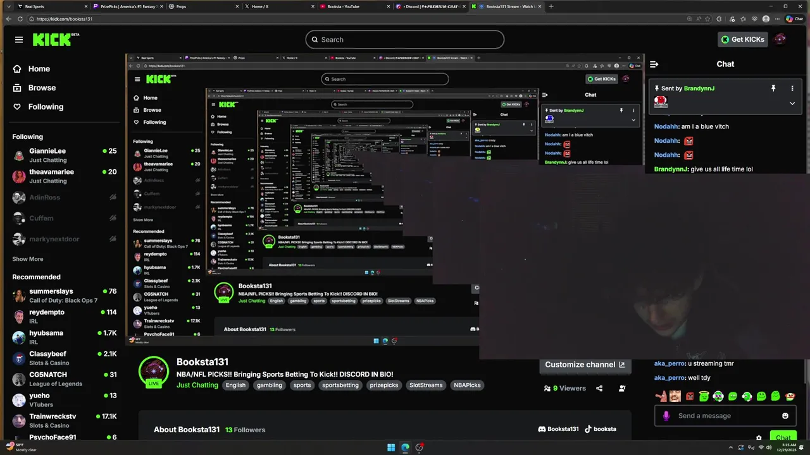Pick the green halo emote
The width and height of the screenshot is (810, 455).
coord(704,397)
